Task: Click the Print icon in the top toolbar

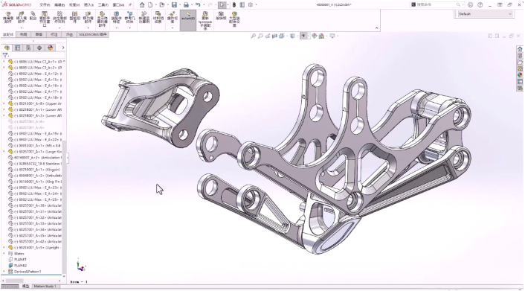Action: point(186,4)
